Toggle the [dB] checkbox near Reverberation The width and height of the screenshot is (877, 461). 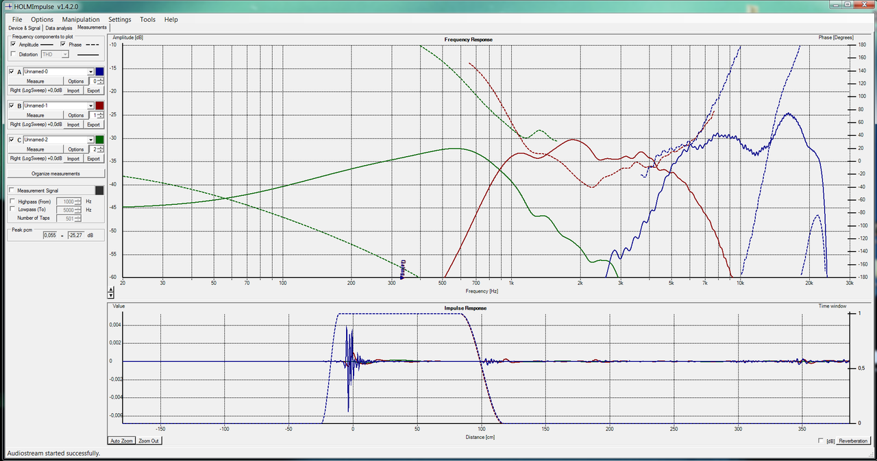822,441
